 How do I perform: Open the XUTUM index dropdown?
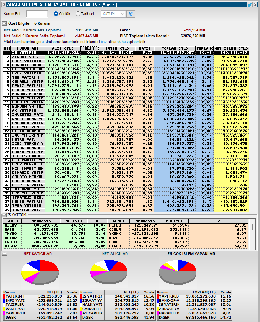pyautogui.click(x=113, y=14)
